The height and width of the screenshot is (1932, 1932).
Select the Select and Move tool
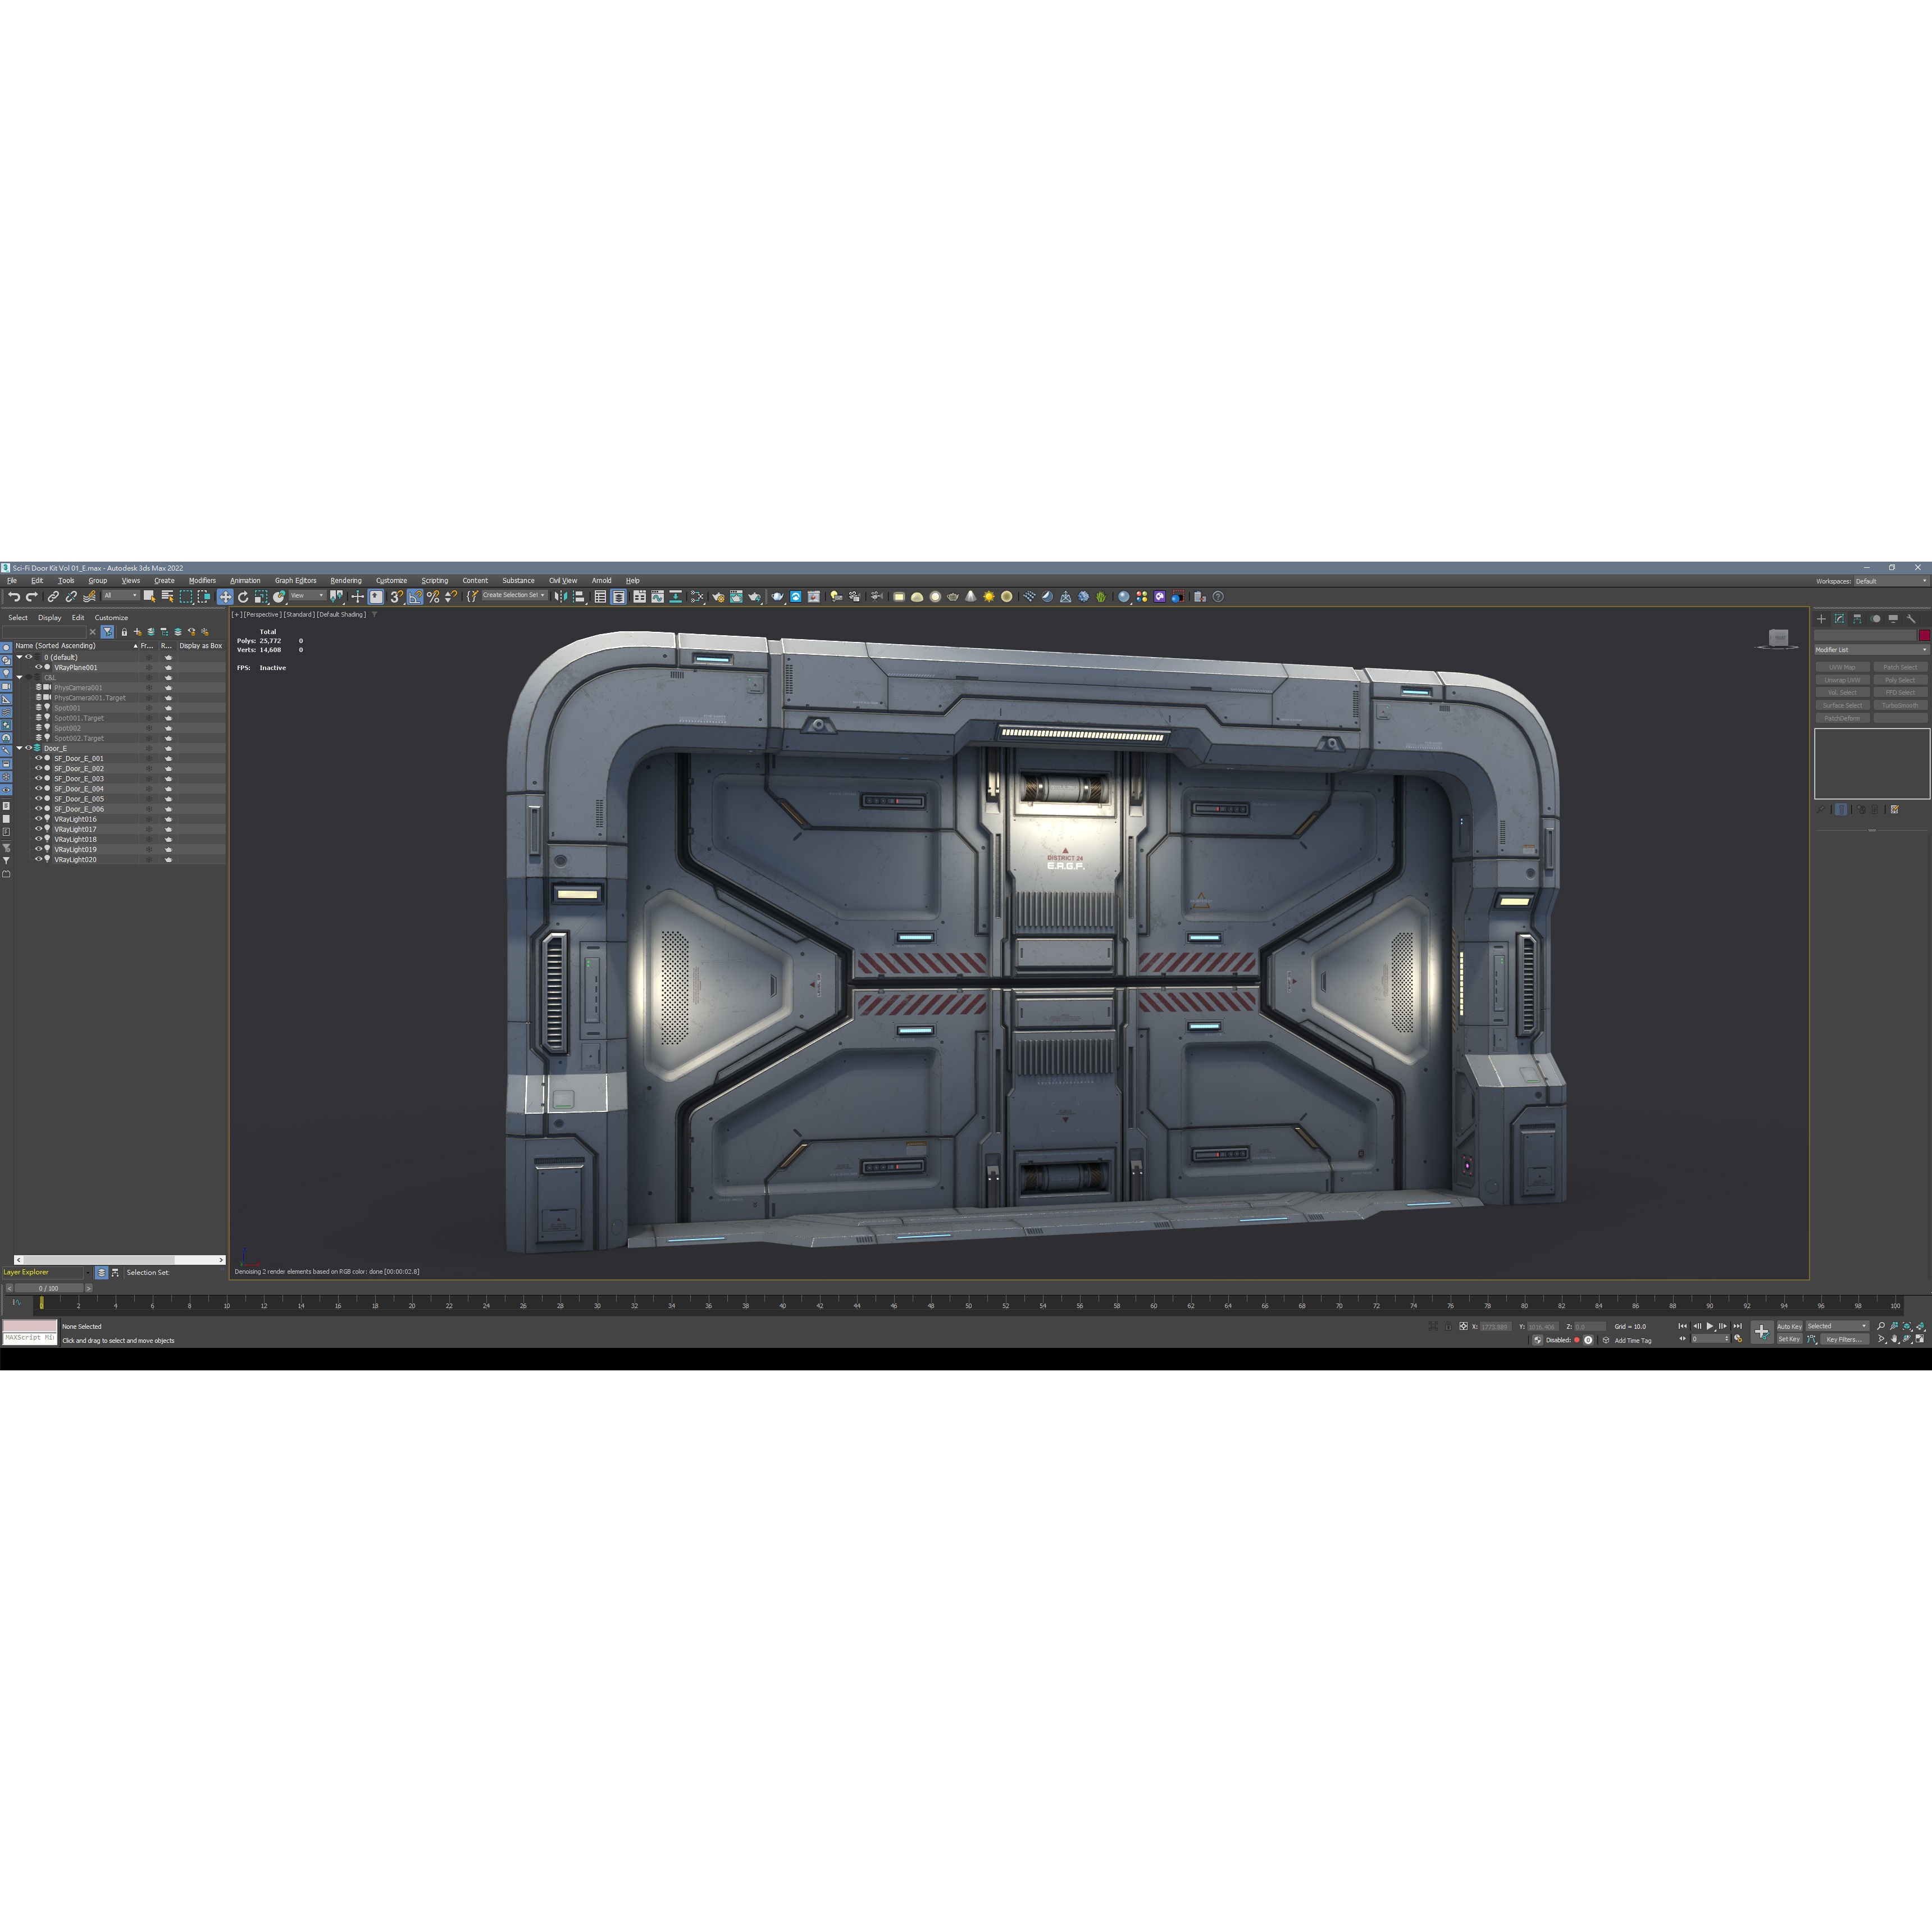225,597
